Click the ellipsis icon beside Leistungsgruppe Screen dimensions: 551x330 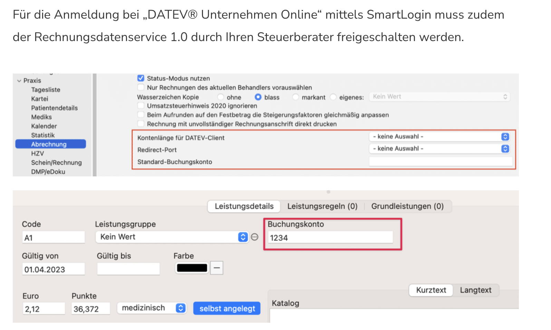254,237
